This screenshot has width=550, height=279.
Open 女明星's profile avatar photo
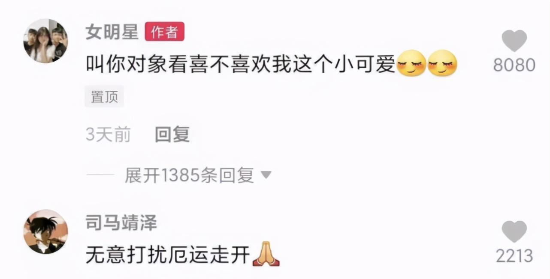[x=45, y=41]
